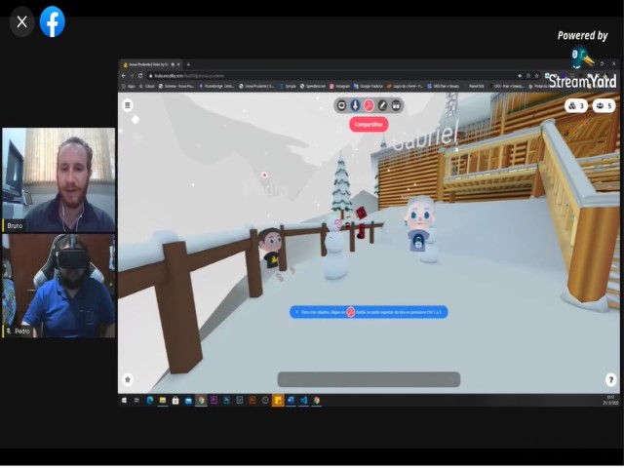Image resolution: width=624 pixels, height=468 pixels.
Task: Select the pen drawing tool
Action: click(382, 105)
